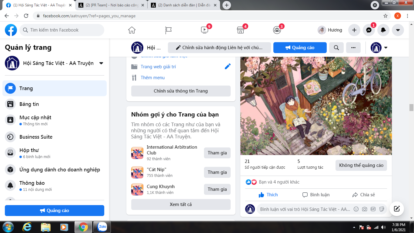The width and height of the screenshot is (414, 233).
Task: Open the page logo in header bar
Action: [x=137, y=48]
